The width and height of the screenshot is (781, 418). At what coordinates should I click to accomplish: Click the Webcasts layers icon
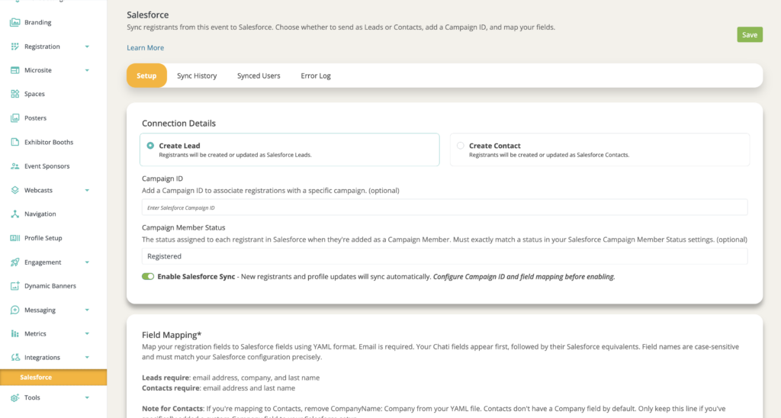click(15, 190)
